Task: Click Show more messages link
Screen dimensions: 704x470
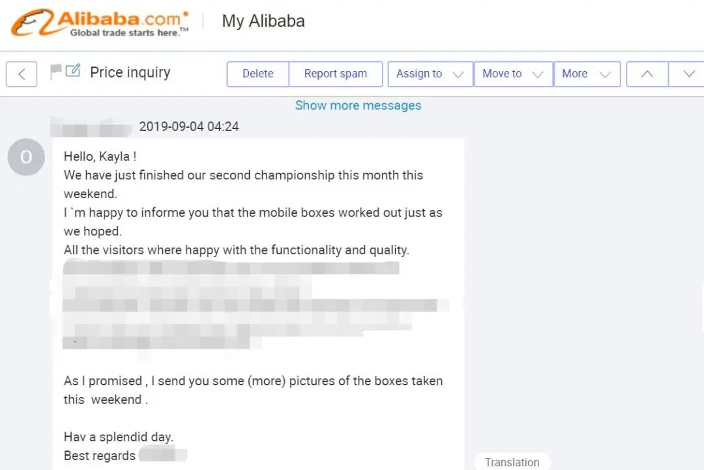Action: pos(358,106)
